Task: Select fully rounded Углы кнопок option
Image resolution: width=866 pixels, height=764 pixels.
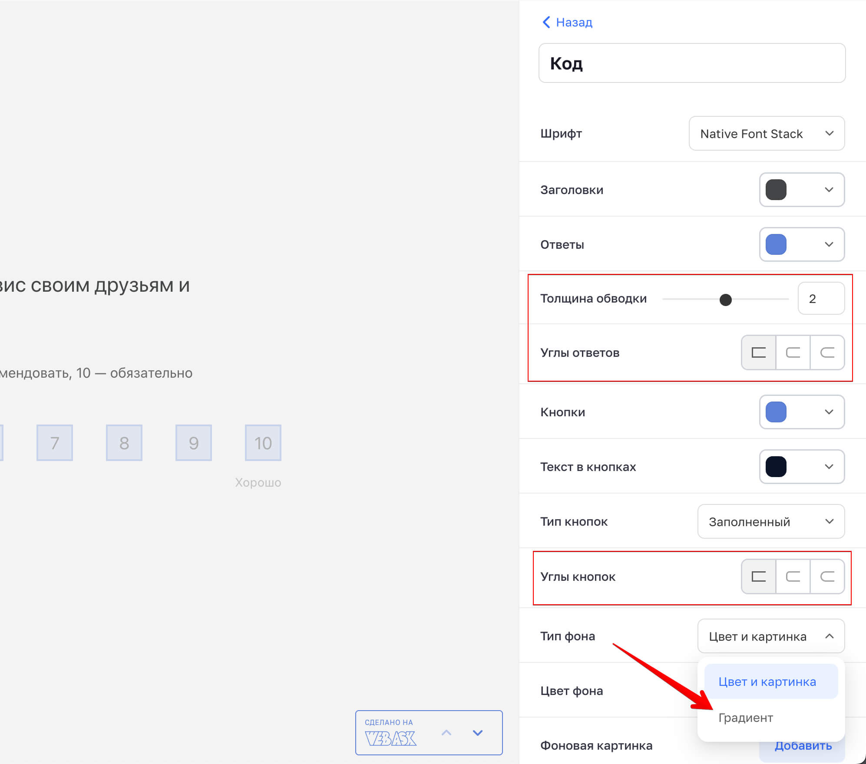Action: click(x=827, y=576)
